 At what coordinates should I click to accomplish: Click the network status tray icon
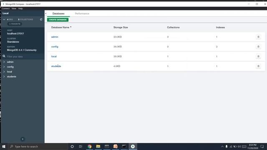tap(231, 146)
